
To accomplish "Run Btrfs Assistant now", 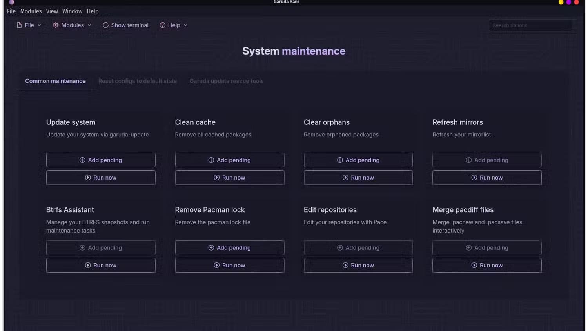I will (101, 265).
